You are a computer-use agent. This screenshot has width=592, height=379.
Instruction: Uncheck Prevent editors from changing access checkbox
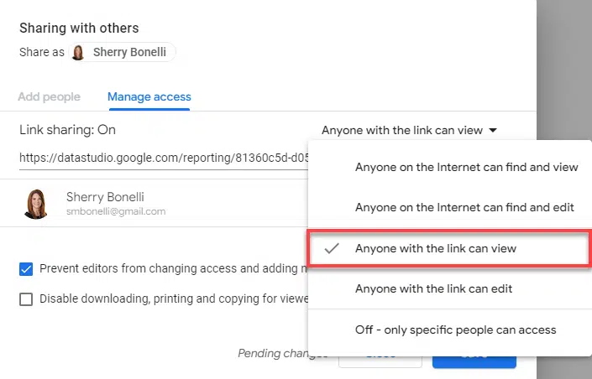pyautogui.click(x=26, y=269)
